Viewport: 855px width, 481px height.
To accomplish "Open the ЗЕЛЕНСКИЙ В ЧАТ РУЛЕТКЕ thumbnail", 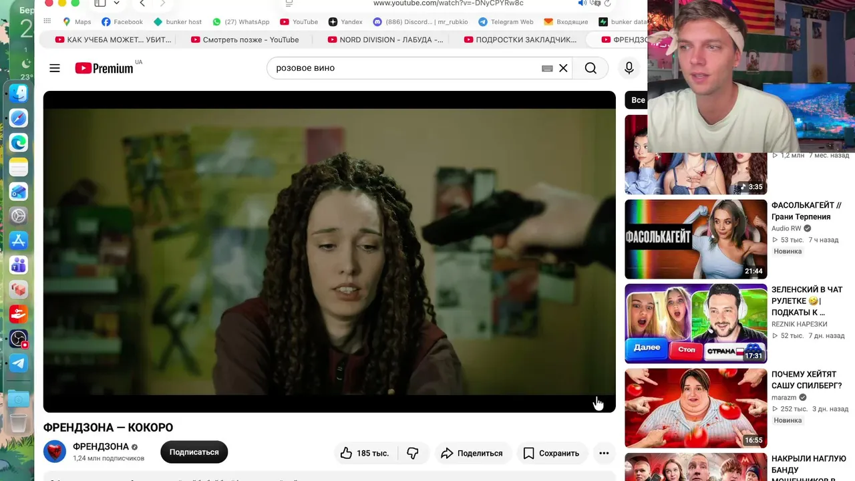I will click(x=696, y=323).
